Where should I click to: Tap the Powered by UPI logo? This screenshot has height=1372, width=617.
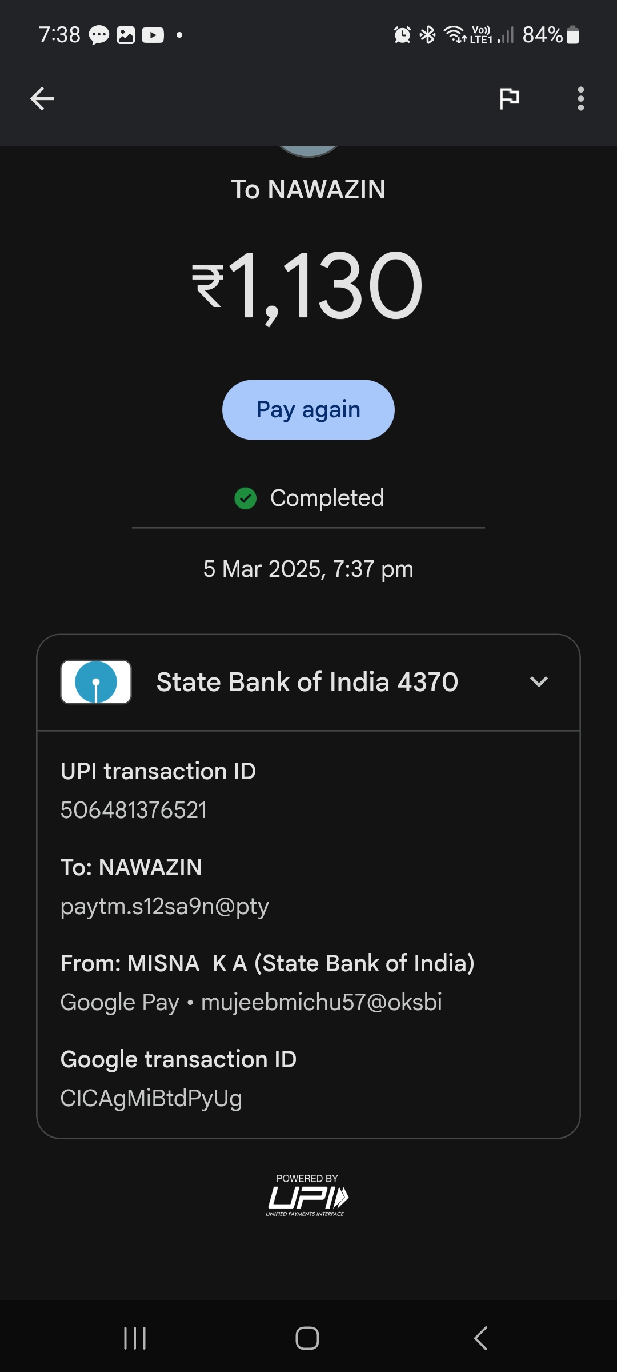tap(307, 1195)
